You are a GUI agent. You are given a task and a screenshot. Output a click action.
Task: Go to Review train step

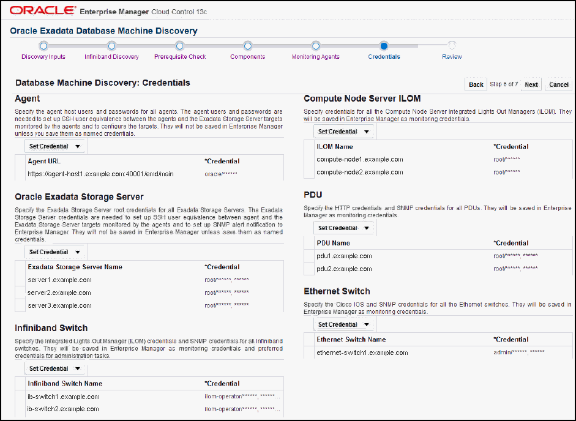452,56
